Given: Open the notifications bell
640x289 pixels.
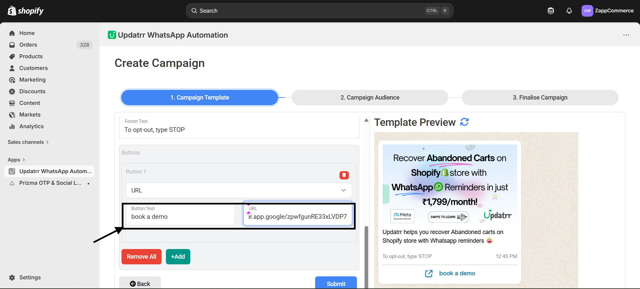Looking at the screenshot, I should pyautogui.click(x=569, y=11).
